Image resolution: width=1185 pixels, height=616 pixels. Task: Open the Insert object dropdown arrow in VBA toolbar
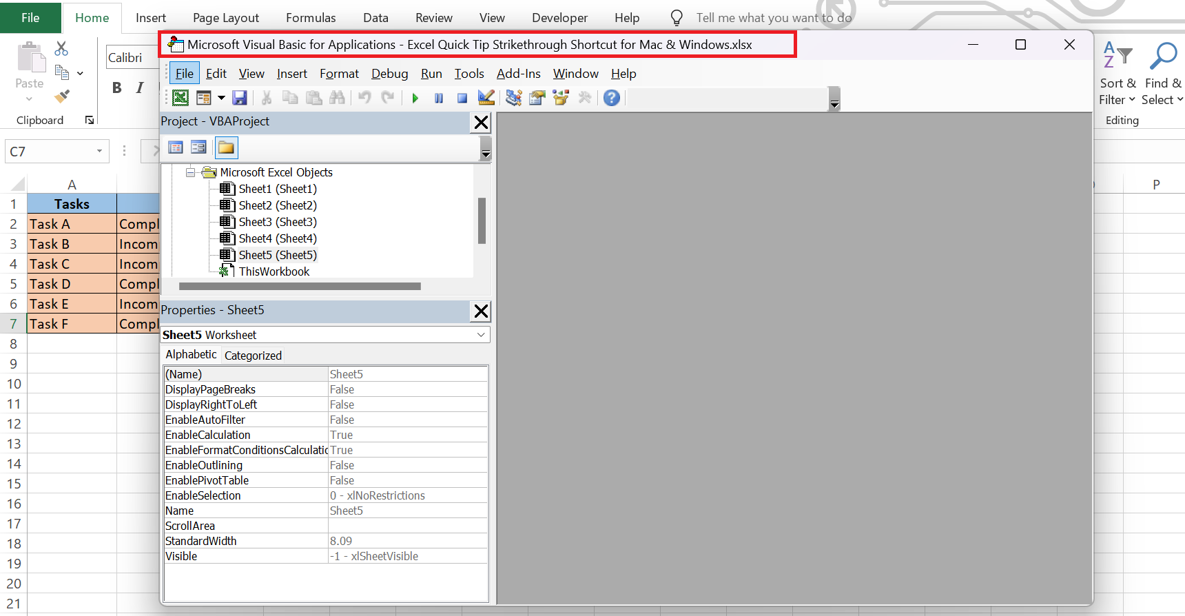pos(221,98)
